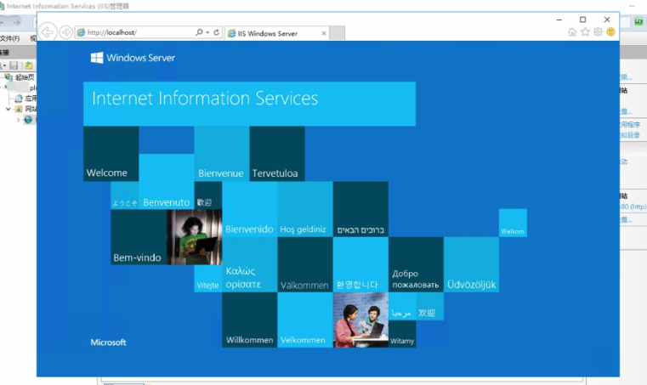Click the folder-up icon in IIS connections toolbar
The image size is (647, 385).
click(28, 65)
